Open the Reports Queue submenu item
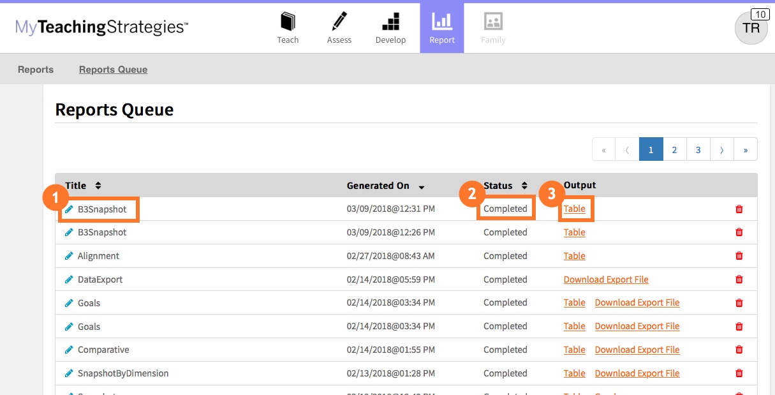Viewport: 775px width, 395px height. 113,70
